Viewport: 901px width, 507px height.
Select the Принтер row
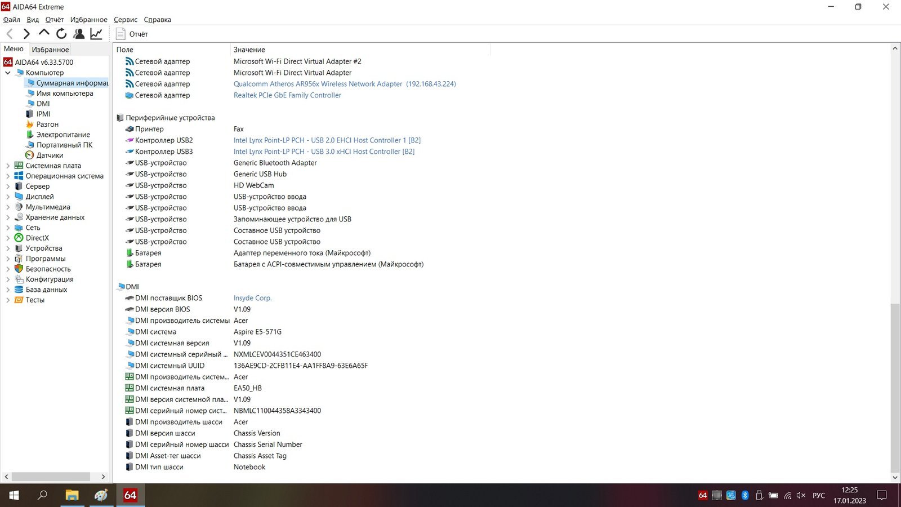[149, 129]
